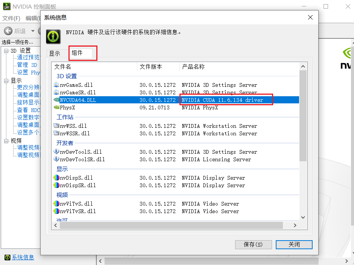354x265 pixels.
Task: Open the 文件(F) menu
Action: point(11,18)
